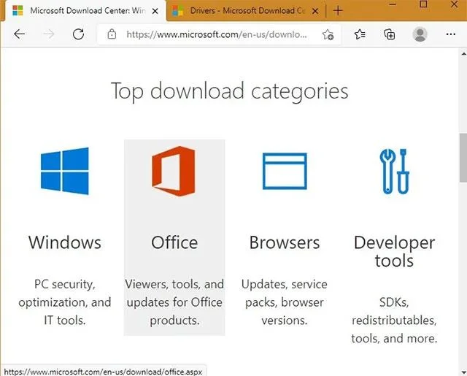The width and height of the screenshot is (467, 376).
Task: Open the user profile menu
Action: tap(420, 34)
